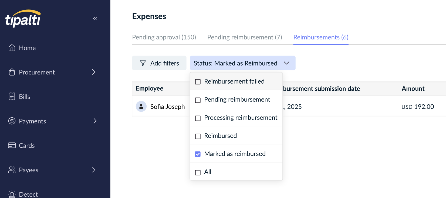Viewport: 446px width, 198px height.
Task: Click the Cards credit card icon
Action: (12, 145)
